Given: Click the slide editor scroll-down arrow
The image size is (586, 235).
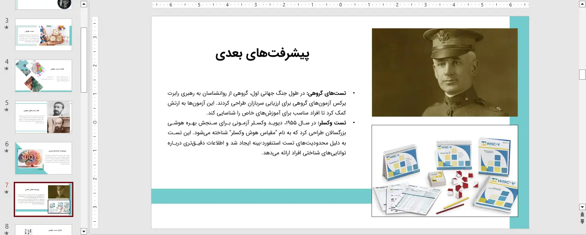Looking at the screenshot, I should click(x=582, y=206).
